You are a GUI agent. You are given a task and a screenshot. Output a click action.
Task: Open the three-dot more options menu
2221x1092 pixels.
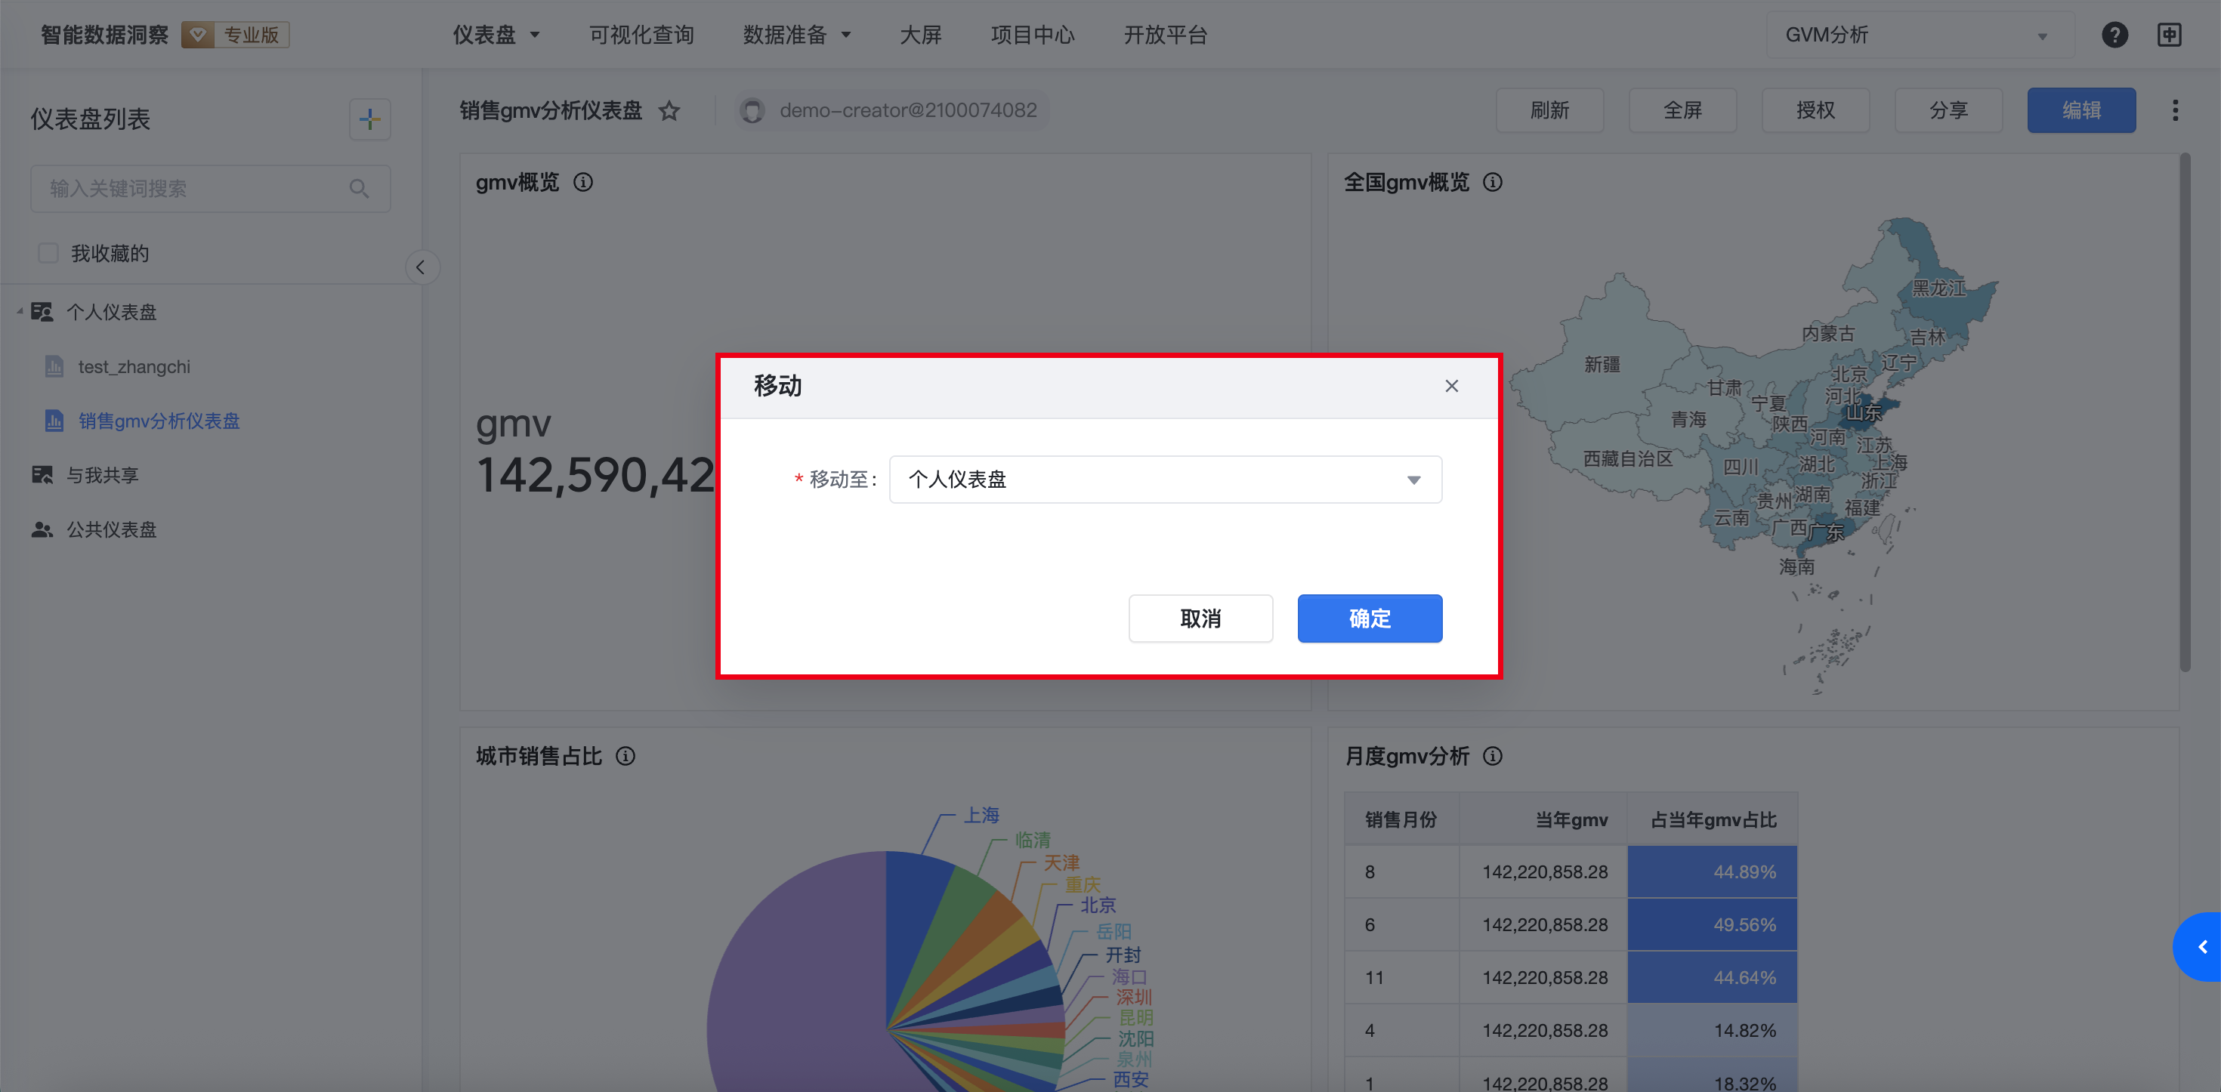click(x=2174, y=110)
